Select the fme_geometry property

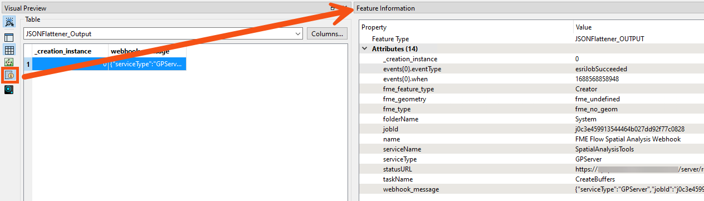(404, 99)
